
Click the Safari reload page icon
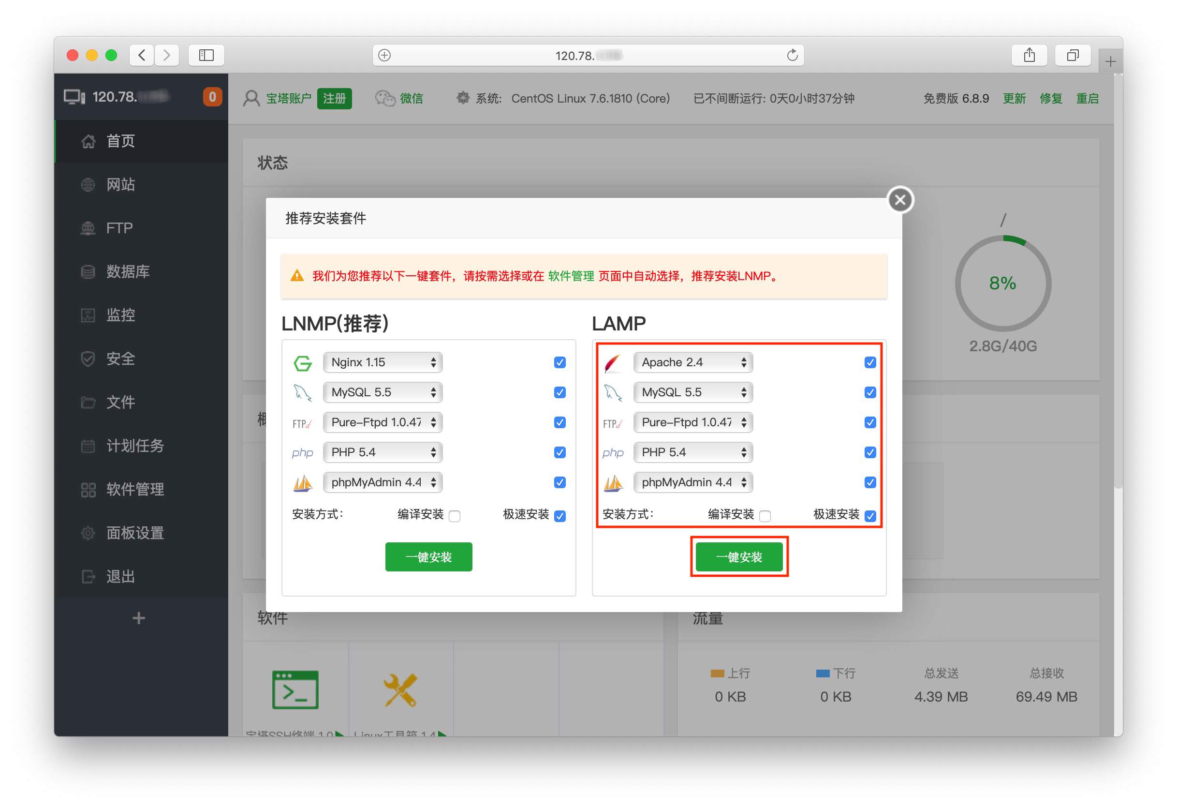coord(792,55)
